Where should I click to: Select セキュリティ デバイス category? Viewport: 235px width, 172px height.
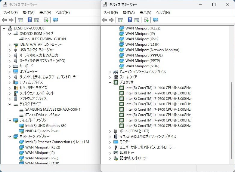33,88
